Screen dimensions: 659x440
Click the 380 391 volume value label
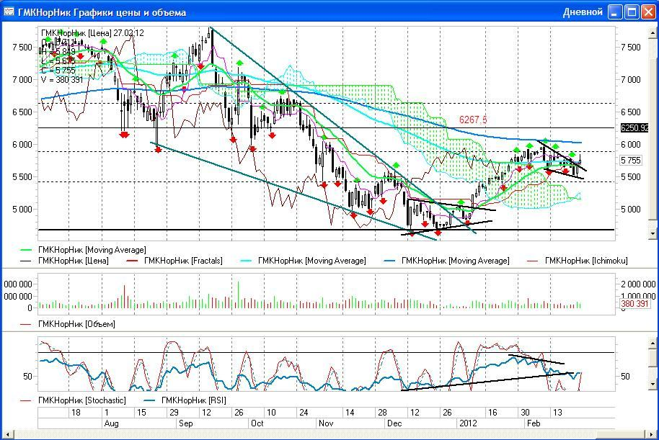pos(635,305)
